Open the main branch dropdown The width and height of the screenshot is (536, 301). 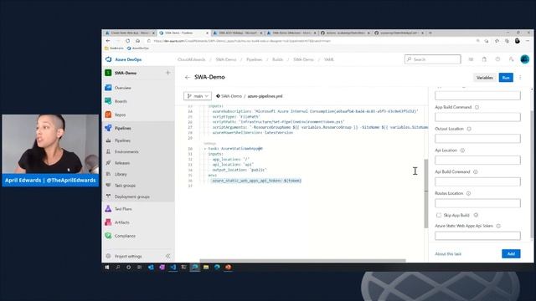(x=198, y=96)
